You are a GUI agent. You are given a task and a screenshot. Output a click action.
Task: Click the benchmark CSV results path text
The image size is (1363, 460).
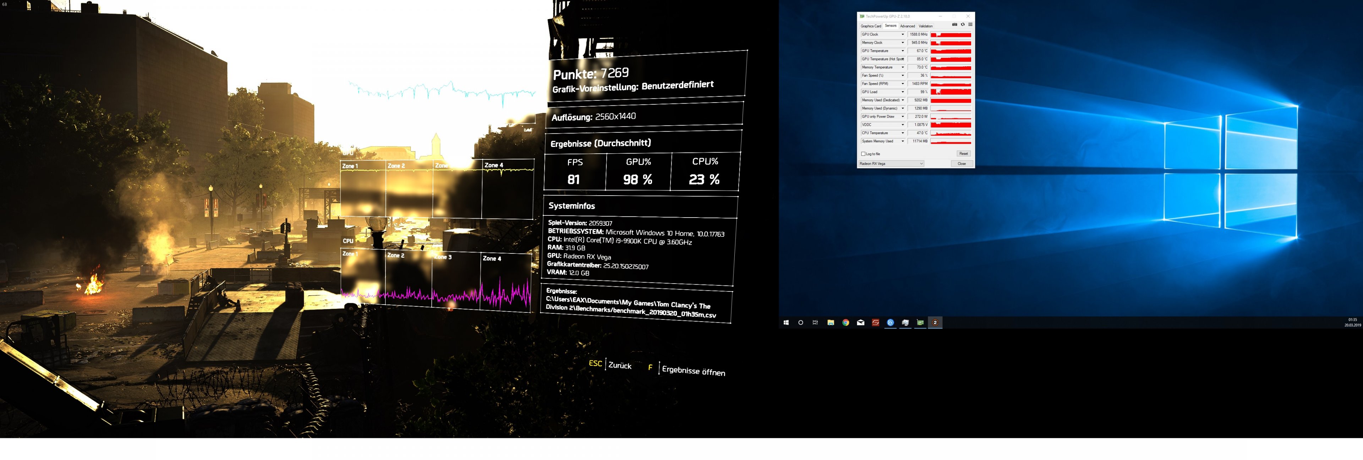pos(631,307)
